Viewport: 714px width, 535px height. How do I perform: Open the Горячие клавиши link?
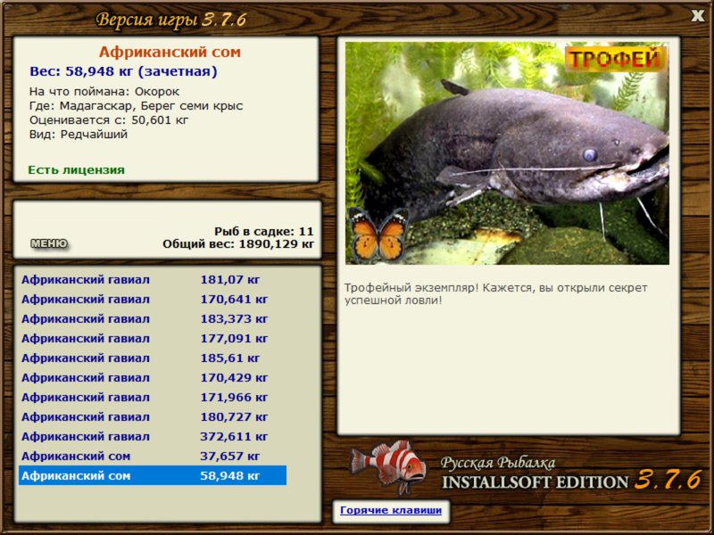point(391,510)
